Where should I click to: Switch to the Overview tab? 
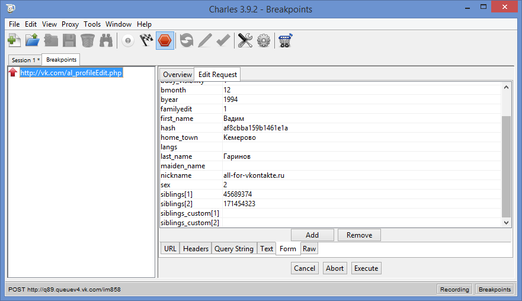coord(177,75)
